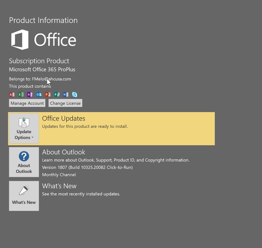Click the Excel app icon
Viewport: 262px width, 248px height.
pyautogui.click(x=21, y=94)
